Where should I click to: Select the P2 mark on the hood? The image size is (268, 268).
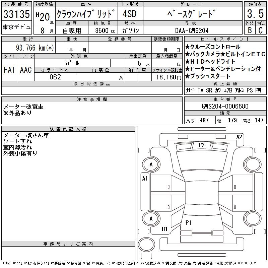(202, 145)
